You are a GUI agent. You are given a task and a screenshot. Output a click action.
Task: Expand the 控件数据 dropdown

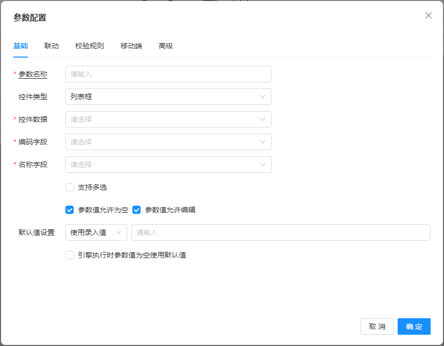[168, 119]
